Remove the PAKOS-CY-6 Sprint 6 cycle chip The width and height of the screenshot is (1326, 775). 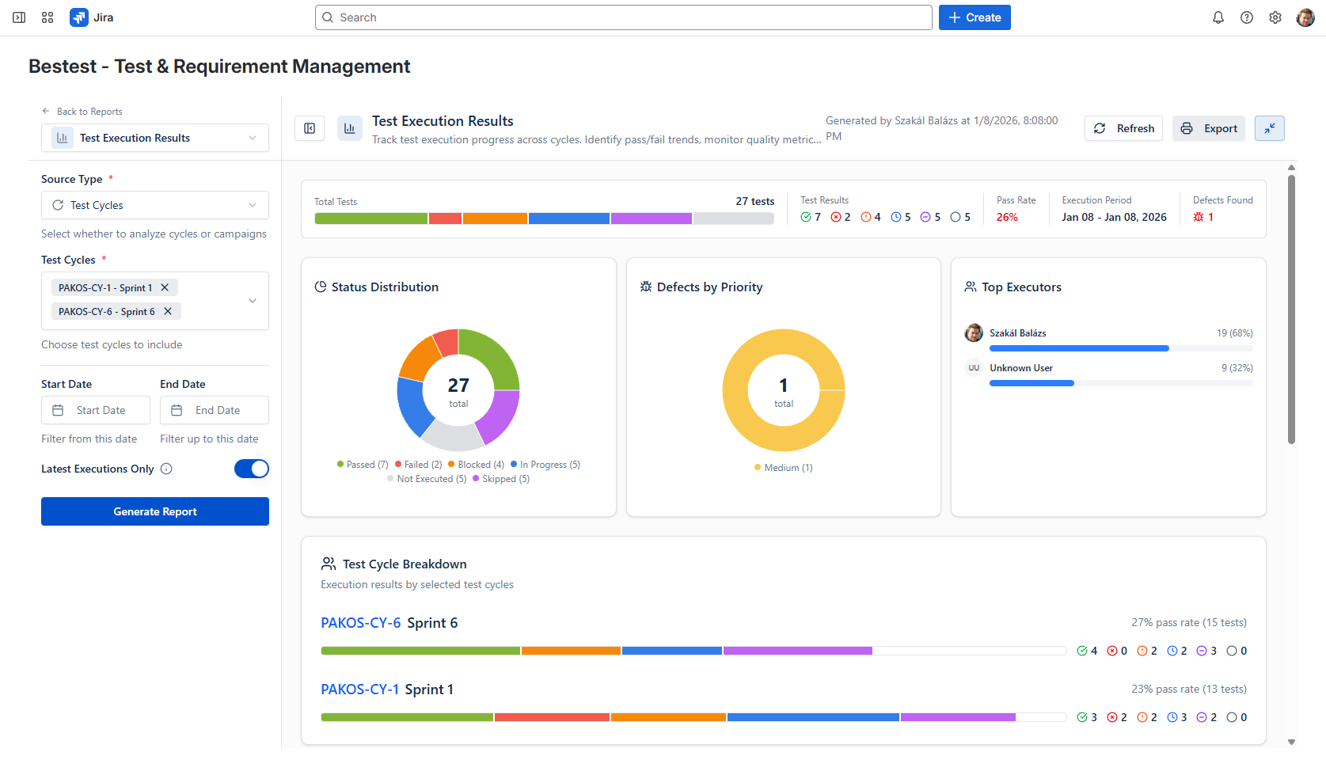167,311
